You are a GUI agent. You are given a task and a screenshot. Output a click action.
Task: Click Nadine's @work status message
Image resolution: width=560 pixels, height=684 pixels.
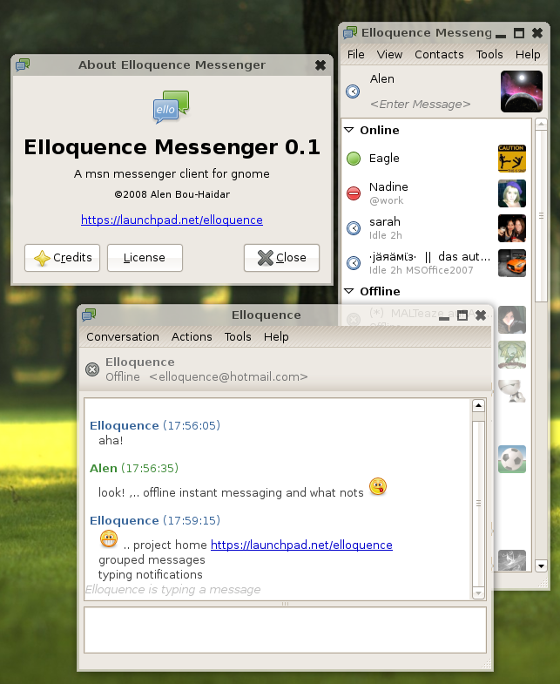[387, 200]
